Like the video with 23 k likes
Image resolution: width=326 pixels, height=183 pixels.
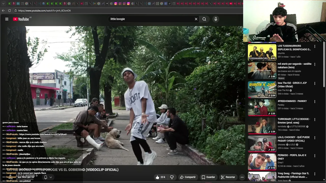click(160, 177)
